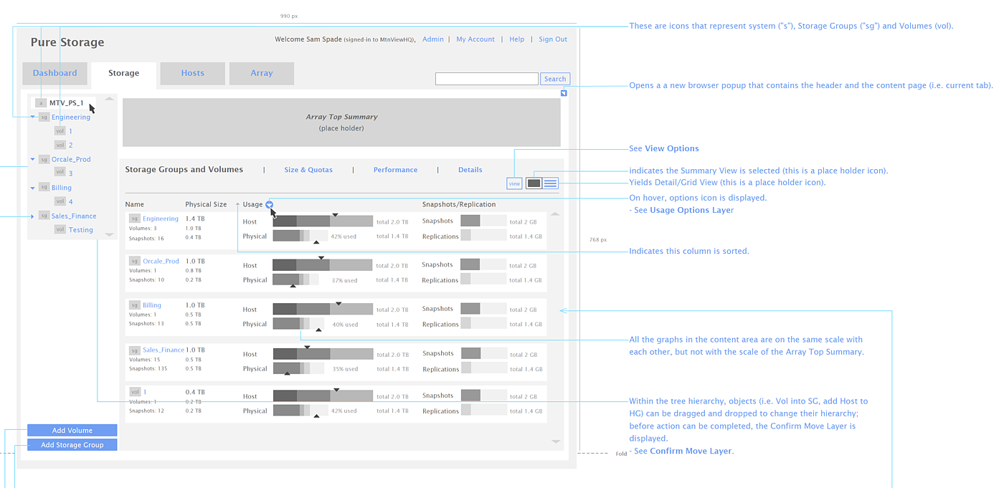
Task: Click the 'Snapshots: 135' text
Action: [x=148, y=368]
